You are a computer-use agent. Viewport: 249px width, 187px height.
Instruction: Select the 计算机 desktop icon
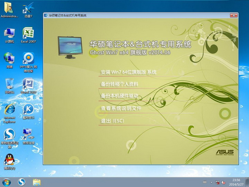[x=9, y=34]
